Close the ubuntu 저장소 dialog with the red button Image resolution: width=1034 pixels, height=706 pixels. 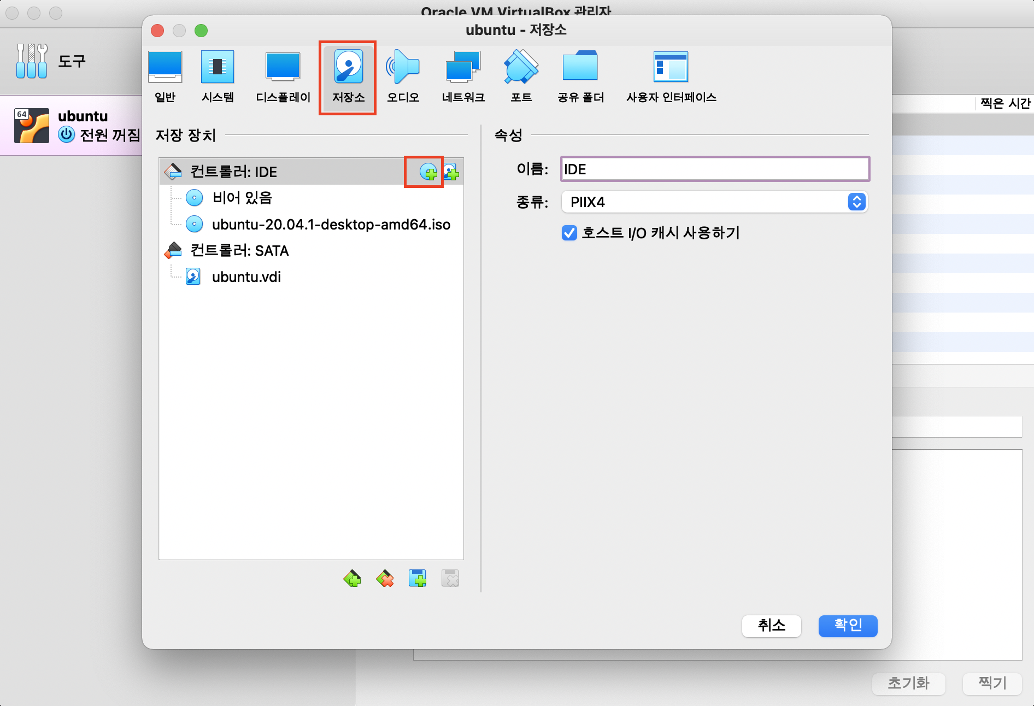157,31
